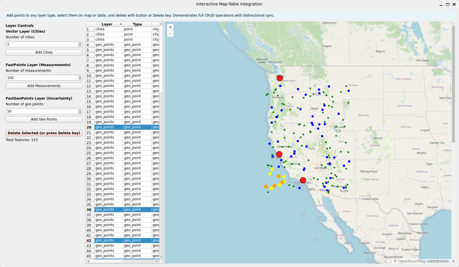Select the red Los Angeles city marker
Screen dimensions: 459x267
tap(303, 180)
